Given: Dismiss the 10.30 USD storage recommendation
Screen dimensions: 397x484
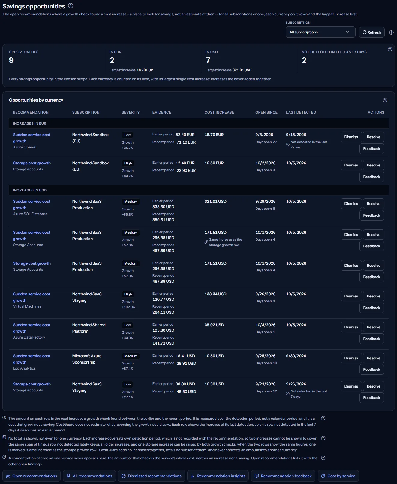Looking at the screenshot, I should pos(351,386).
